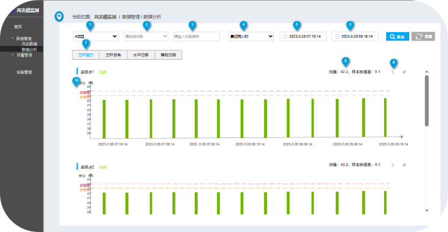Select the 立杆倾角 tab

click(x=113, y=55)
